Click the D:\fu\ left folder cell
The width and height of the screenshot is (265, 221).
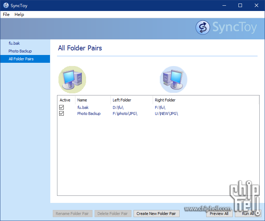118,107
